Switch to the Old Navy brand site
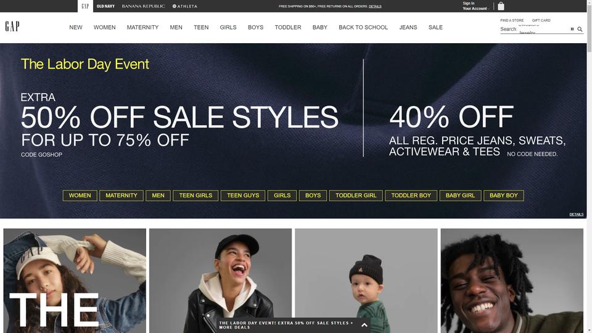The image size is (592, 333). [x=105, y=6]
